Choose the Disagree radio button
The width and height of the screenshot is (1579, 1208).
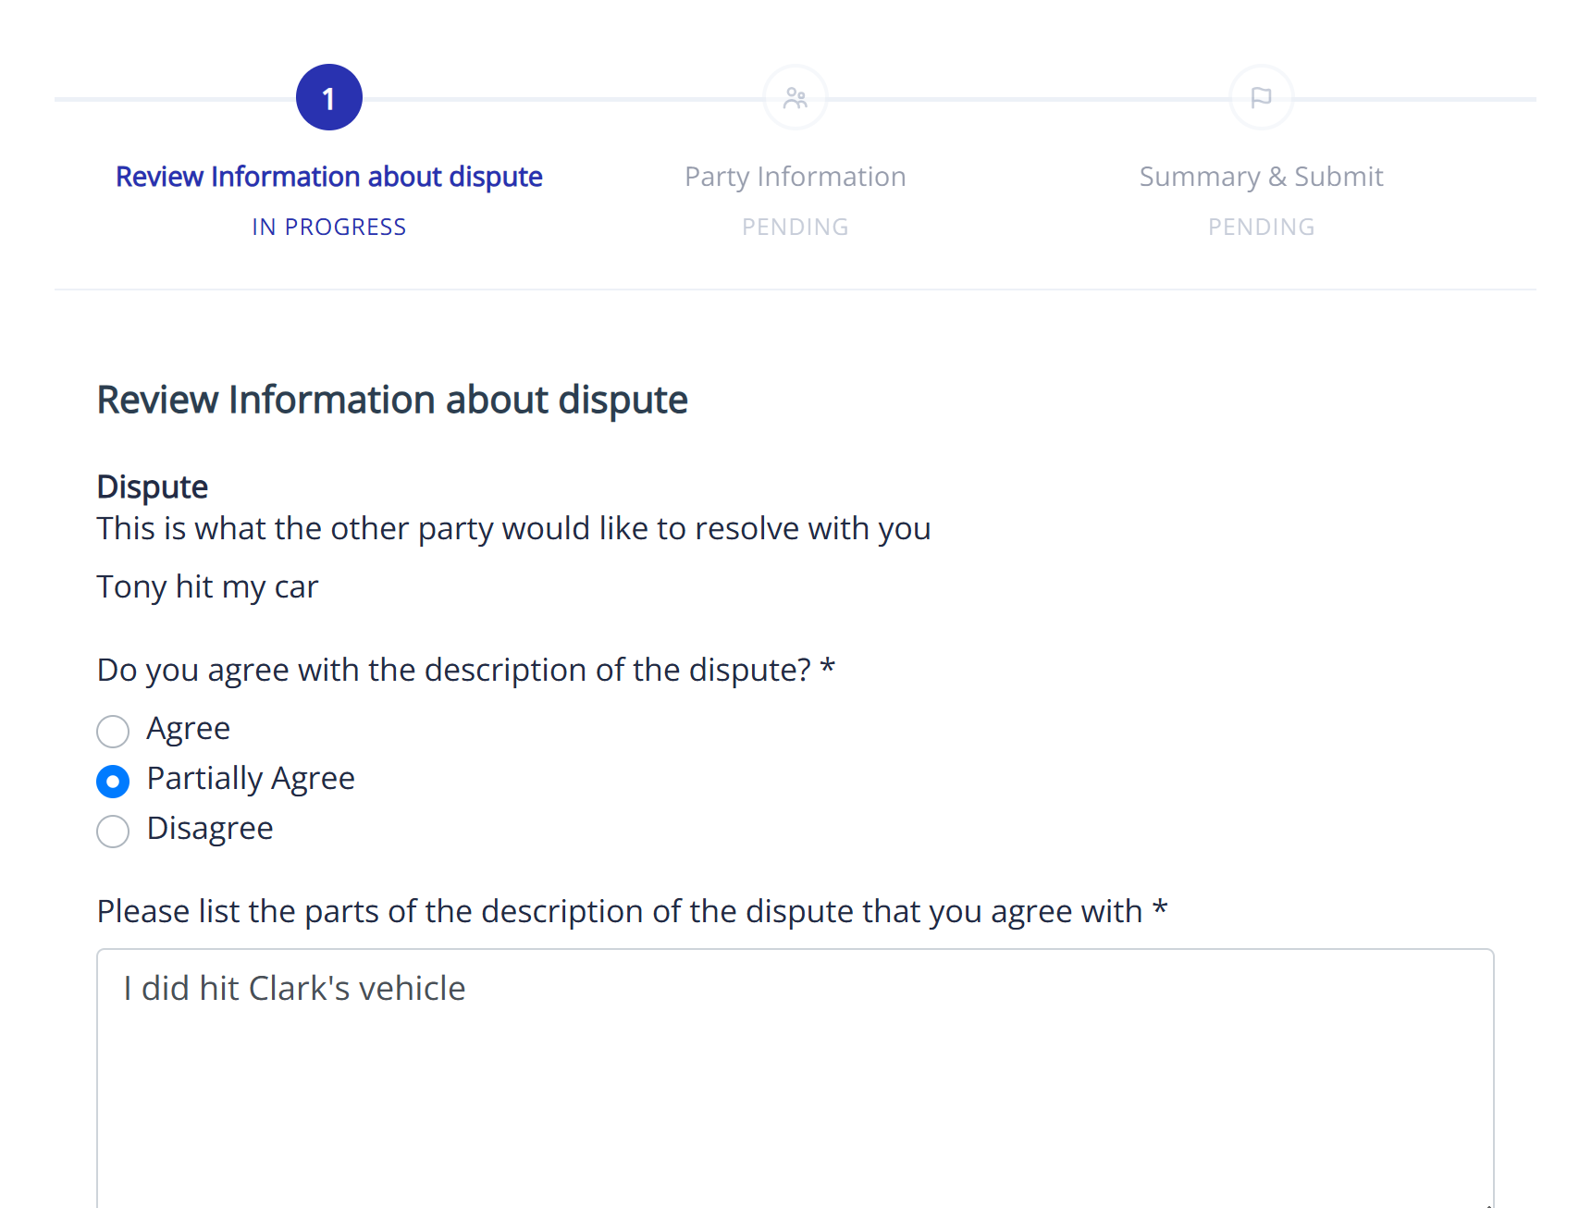pos(113,831)
